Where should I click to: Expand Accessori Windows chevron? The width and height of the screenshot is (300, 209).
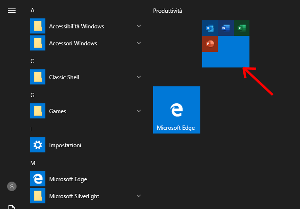[139, 43]
